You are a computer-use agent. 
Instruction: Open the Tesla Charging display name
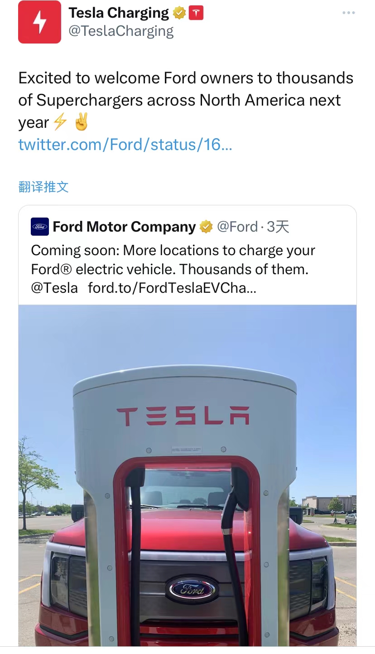pyautogui.click(x=119, y=13)
